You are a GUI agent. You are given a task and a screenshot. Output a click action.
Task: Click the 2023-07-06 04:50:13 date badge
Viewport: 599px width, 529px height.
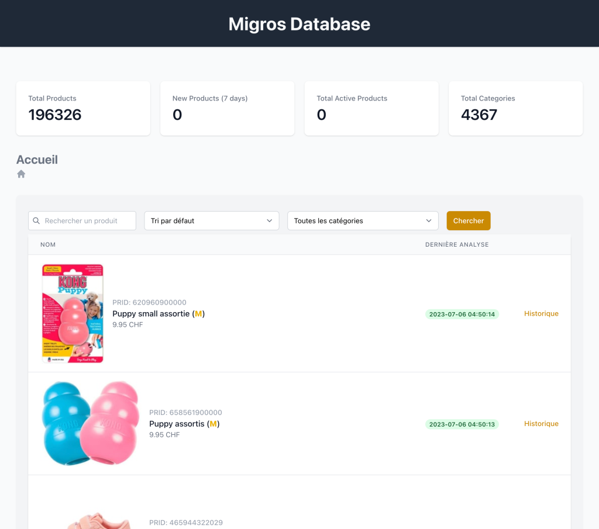[x=462, y=424]
